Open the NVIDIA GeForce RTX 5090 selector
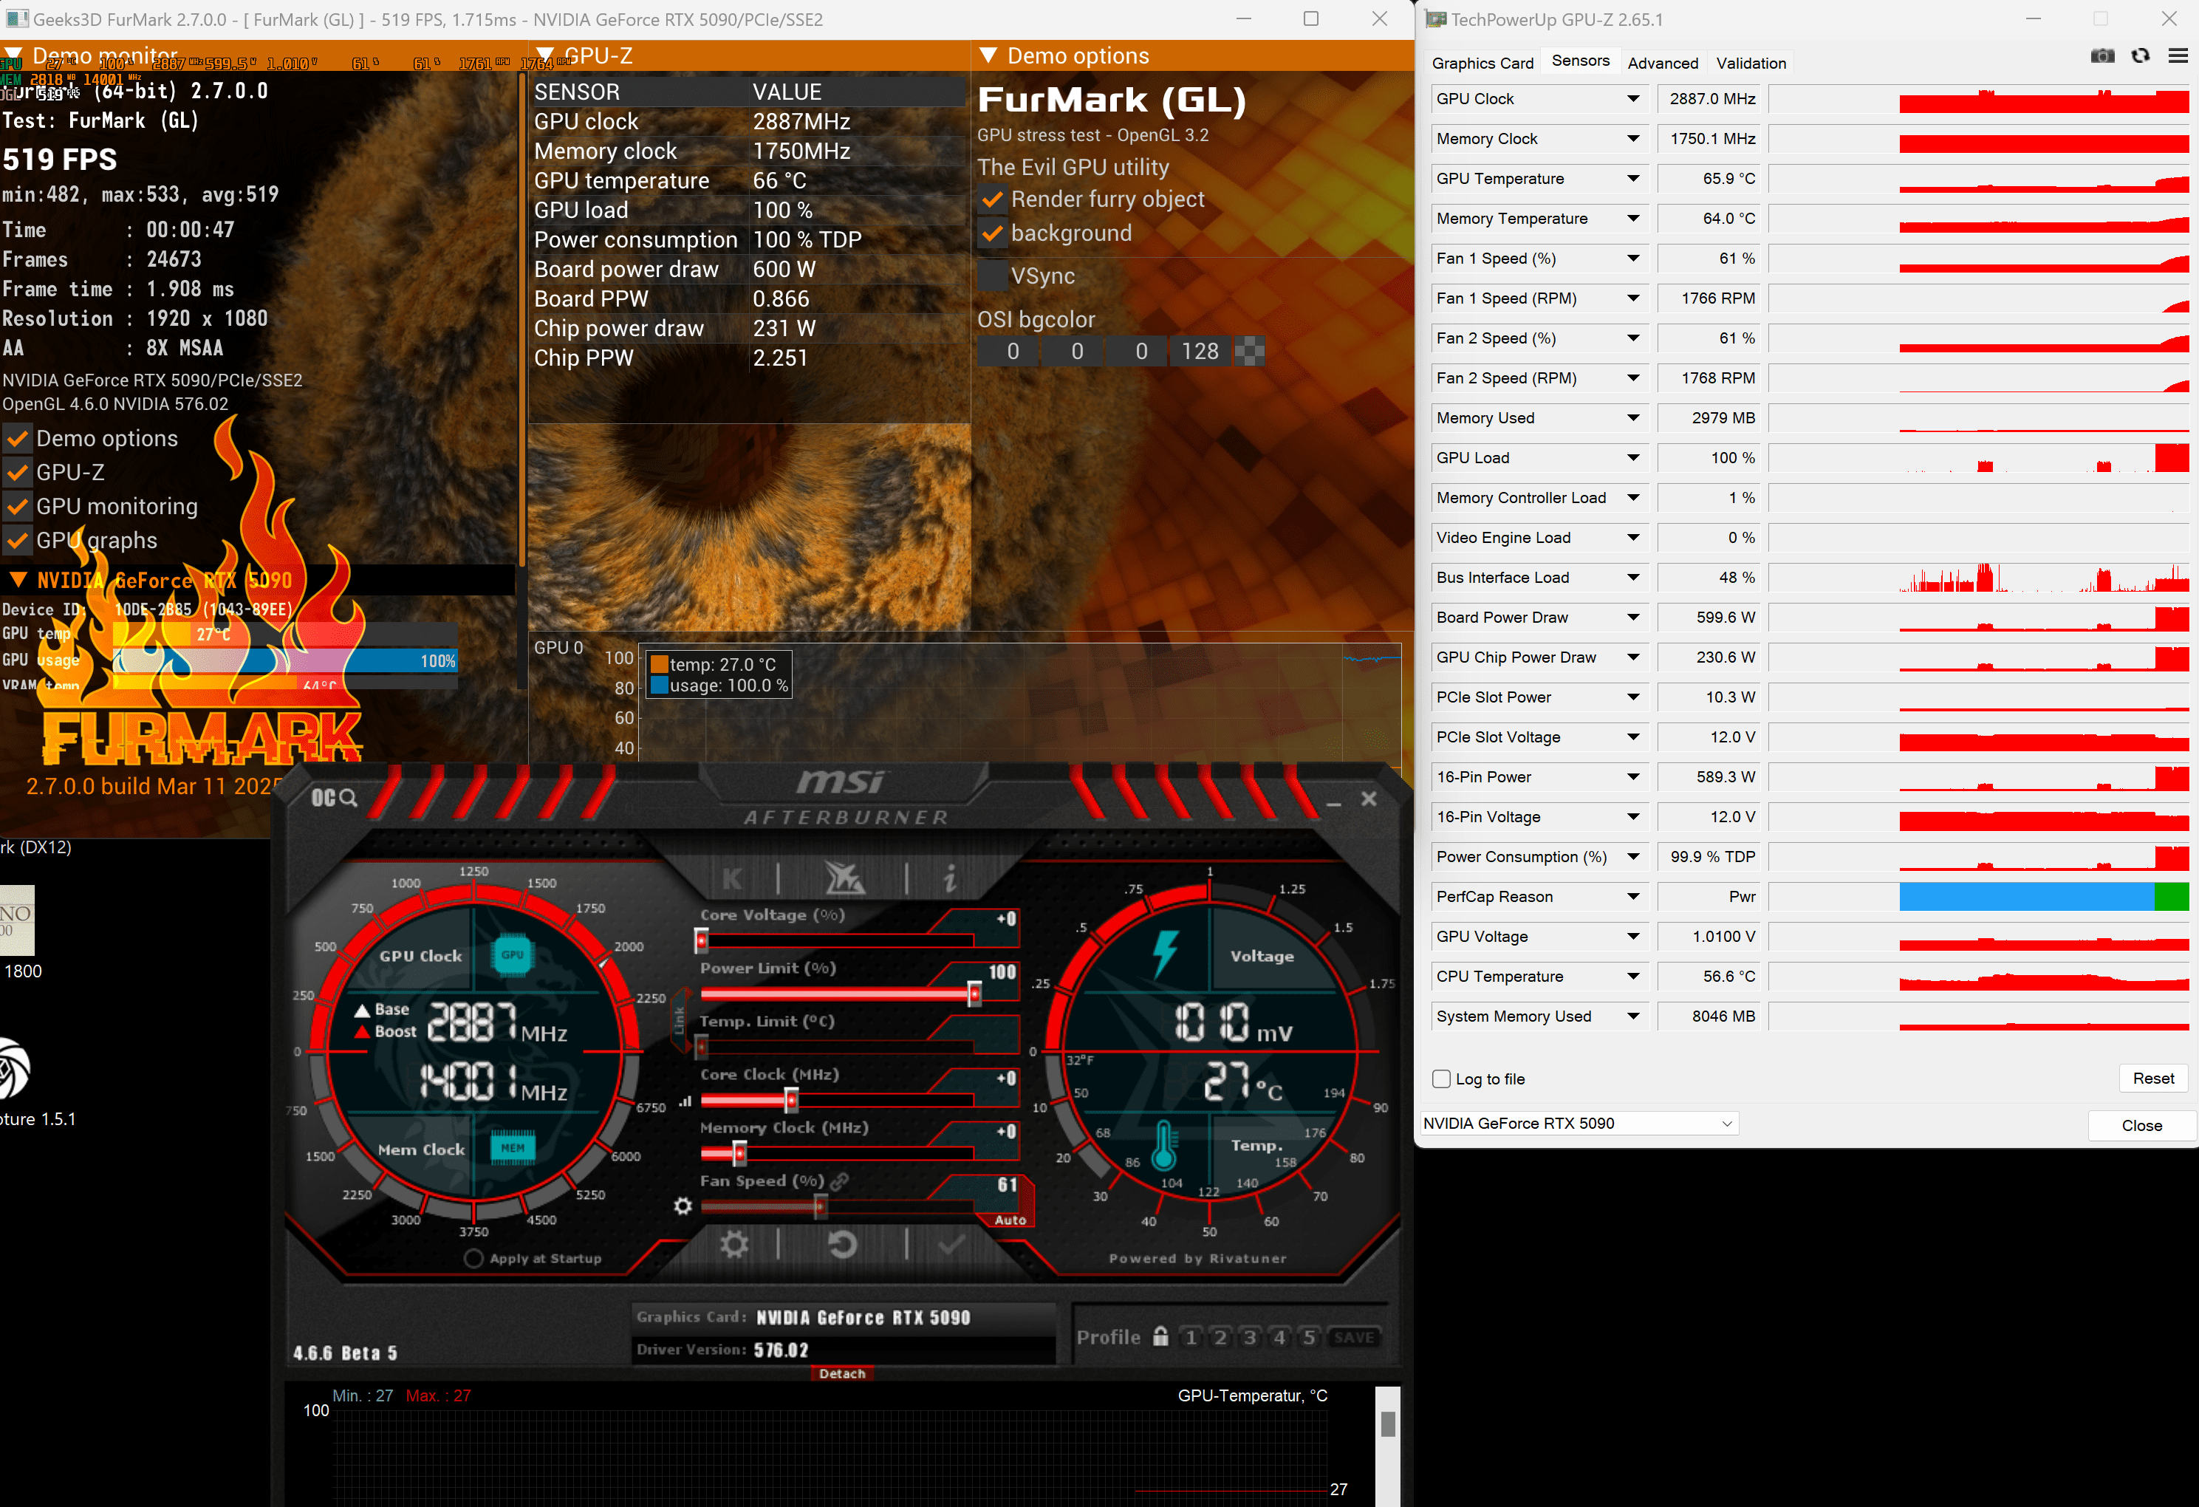The image size is (2199, 1507). click(x=1579, y=1123)
